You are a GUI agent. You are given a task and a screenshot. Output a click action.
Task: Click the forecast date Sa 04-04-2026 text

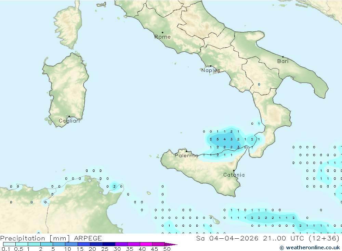227,238
